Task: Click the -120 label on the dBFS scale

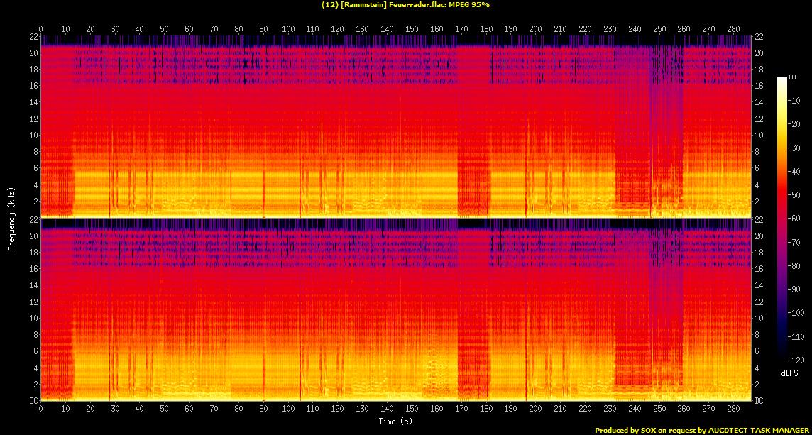Action: click(x=796, y=360)
